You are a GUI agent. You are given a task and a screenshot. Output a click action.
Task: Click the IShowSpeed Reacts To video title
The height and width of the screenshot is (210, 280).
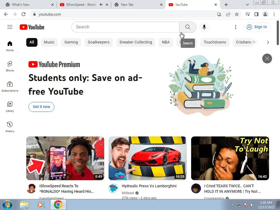[67, 189]
